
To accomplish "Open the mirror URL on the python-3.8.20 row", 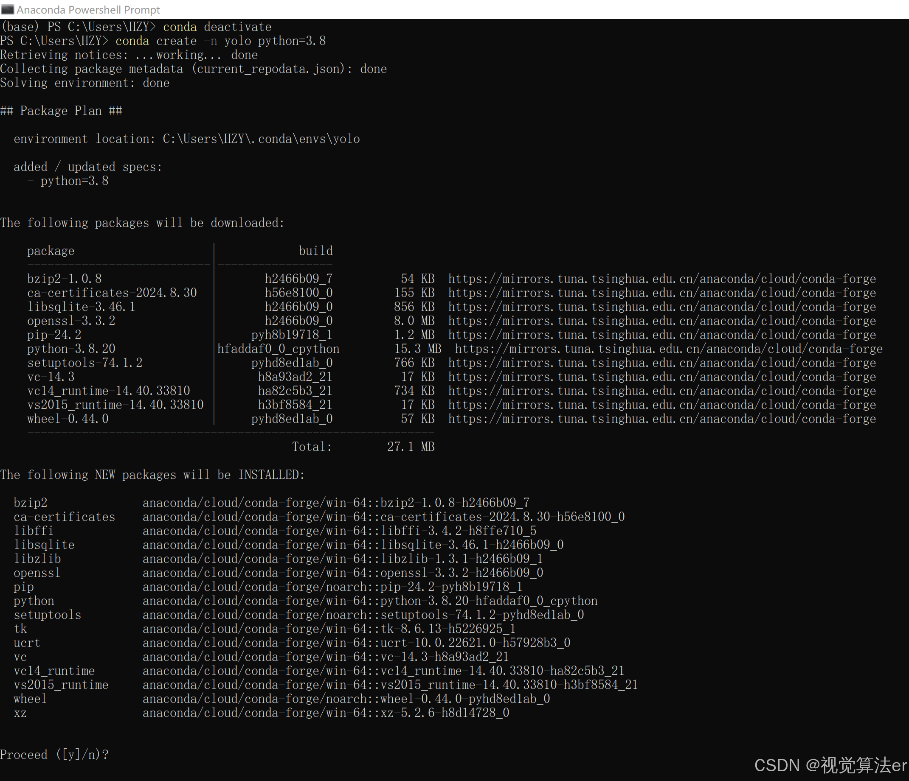I will click(668, 349).
